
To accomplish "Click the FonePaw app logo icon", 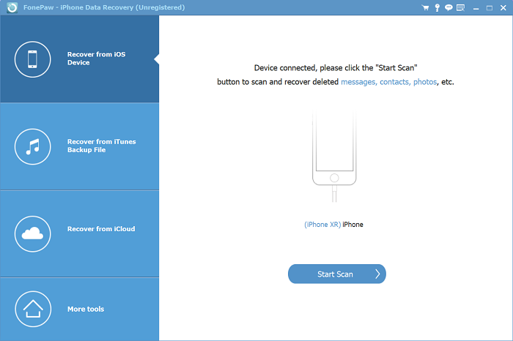I will click(x=12, y=7).
